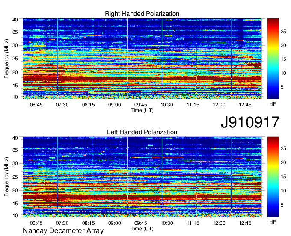The width and height of the screenshot is (291, 236).
Task: Click the "15" MHz tick on Left Handed plot
Action: click(15, 204)
